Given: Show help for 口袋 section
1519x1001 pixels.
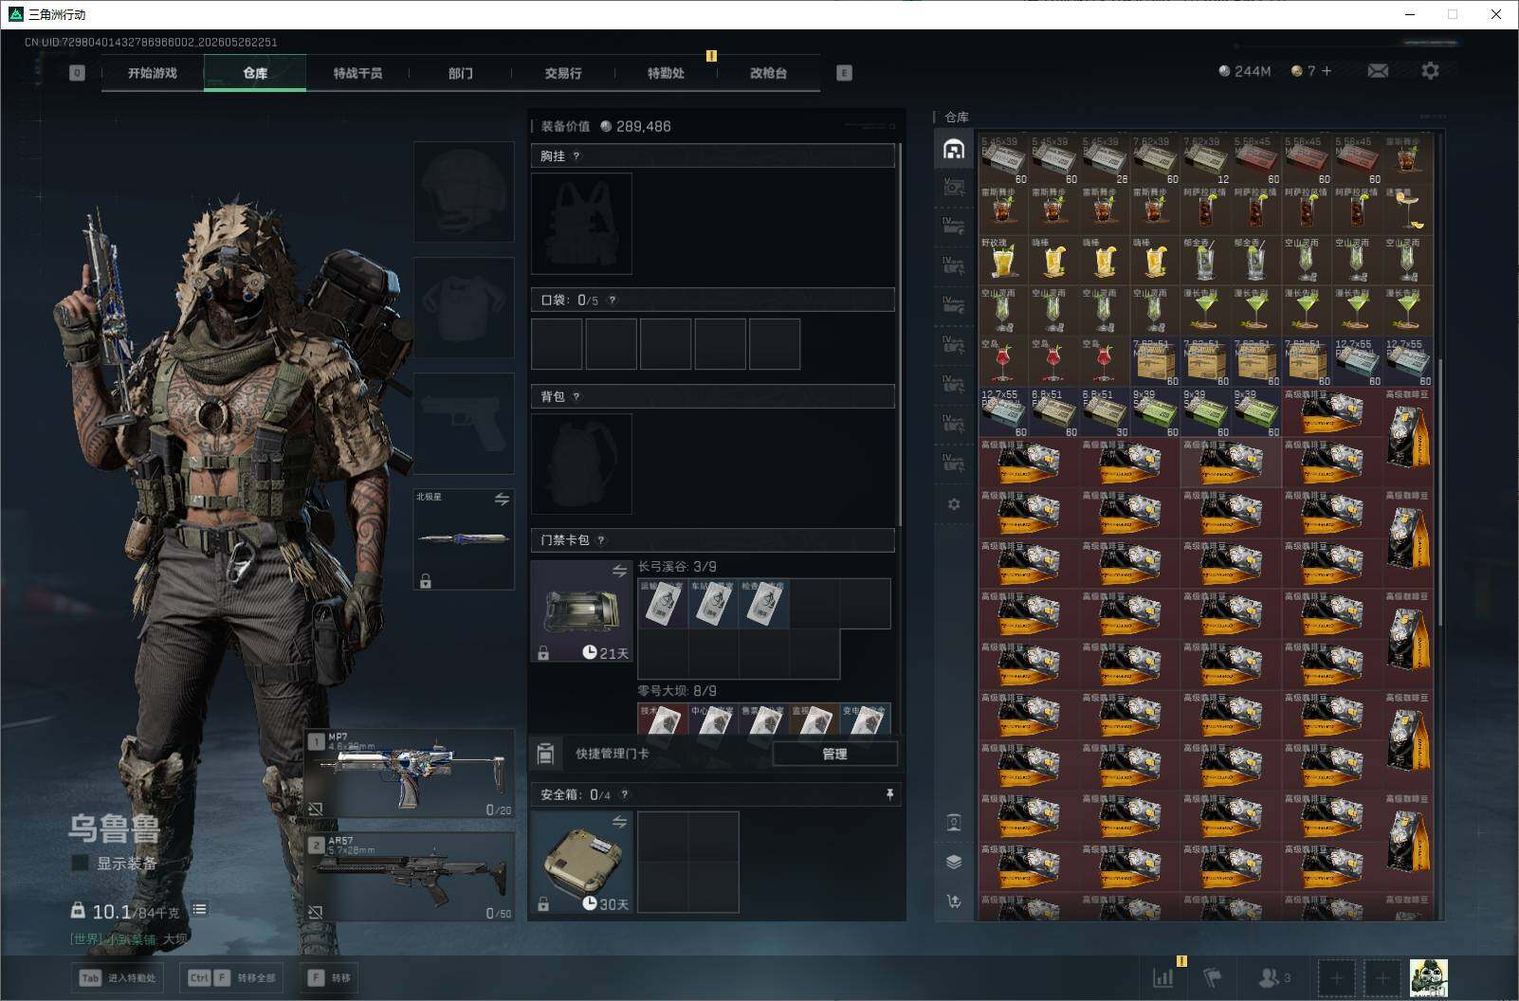Looking at the screenshot, I should coord(613,300).
